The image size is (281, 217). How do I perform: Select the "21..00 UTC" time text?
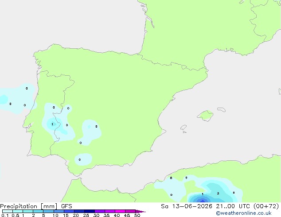click(233, 206)
